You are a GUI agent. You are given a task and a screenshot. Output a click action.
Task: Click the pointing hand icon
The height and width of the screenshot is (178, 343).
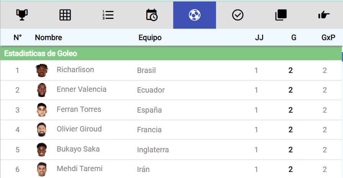tap(324, 15)
